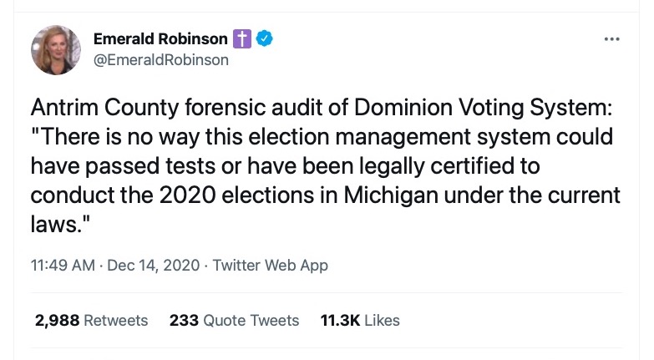
Task: View the 11.3K Likes list
Action: coord(360,321)
